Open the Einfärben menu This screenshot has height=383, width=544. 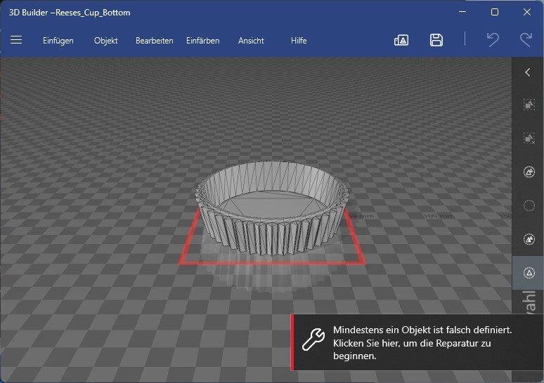coord(202,41)
